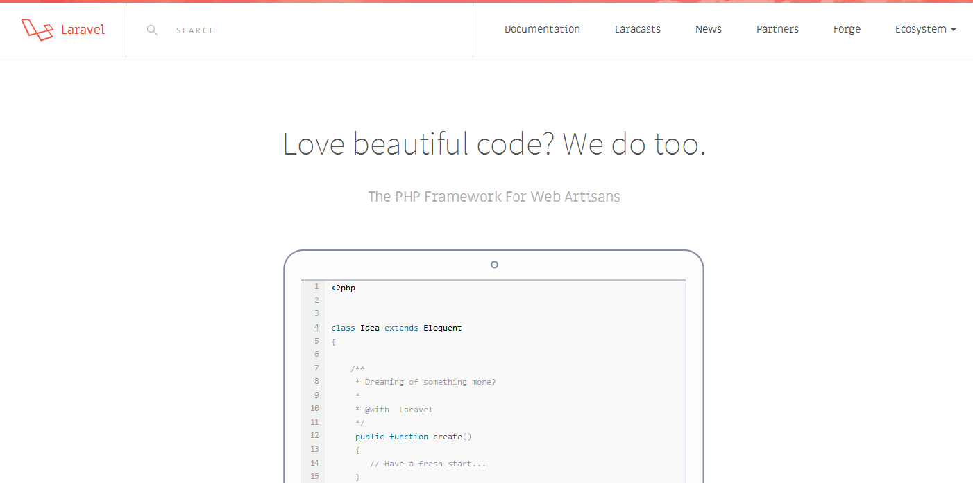The image size is (973, 483).
Task: Click the search magnifier icon
Action: click(152, 30)
